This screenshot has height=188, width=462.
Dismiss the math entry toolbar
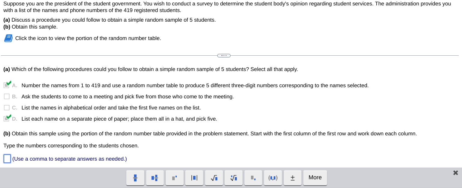coord(455,173)
